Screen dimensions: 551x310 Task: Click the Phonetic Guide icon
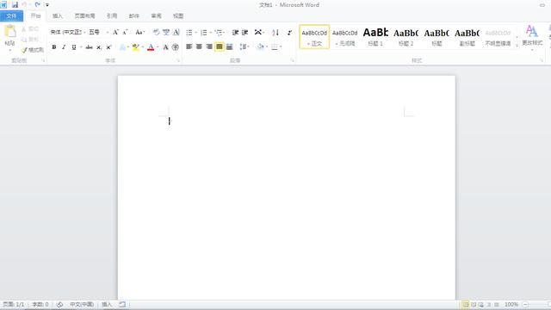(166, 33)
